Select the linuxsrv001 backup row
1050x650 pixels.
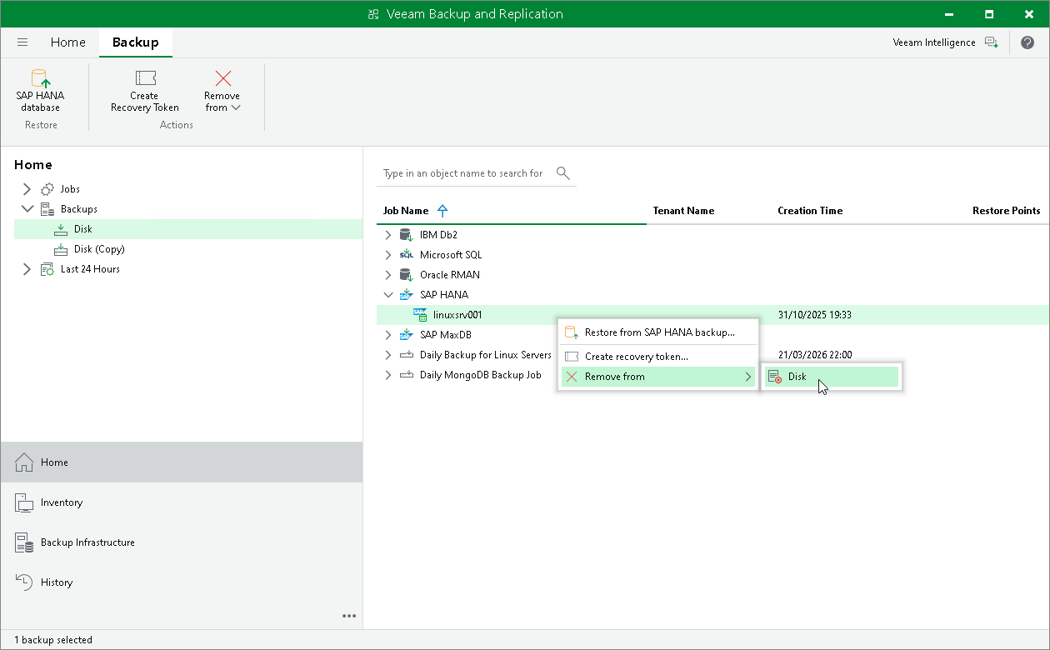pos(712,315)
